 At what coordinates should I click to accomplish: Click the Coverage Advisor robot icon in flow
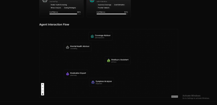point(92,36)
